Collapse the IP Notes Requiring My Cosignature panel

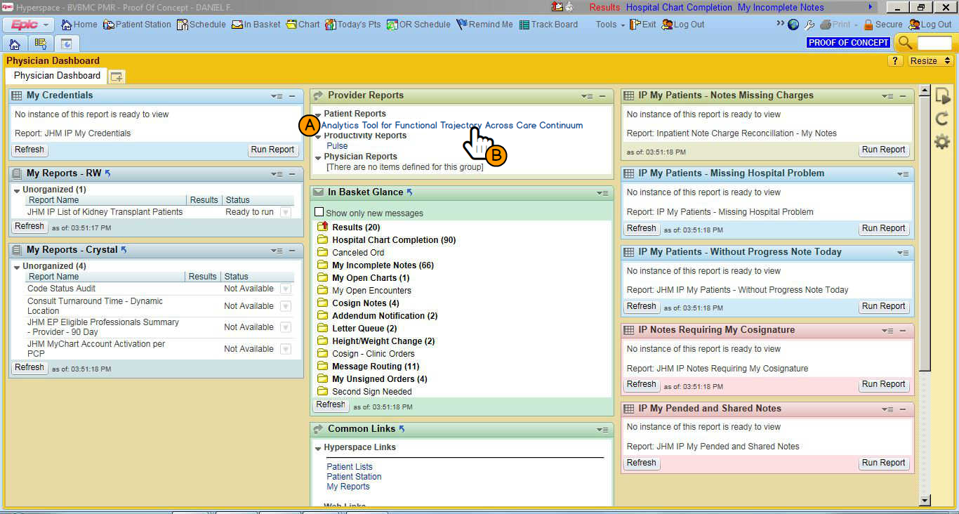coord(903,331)
